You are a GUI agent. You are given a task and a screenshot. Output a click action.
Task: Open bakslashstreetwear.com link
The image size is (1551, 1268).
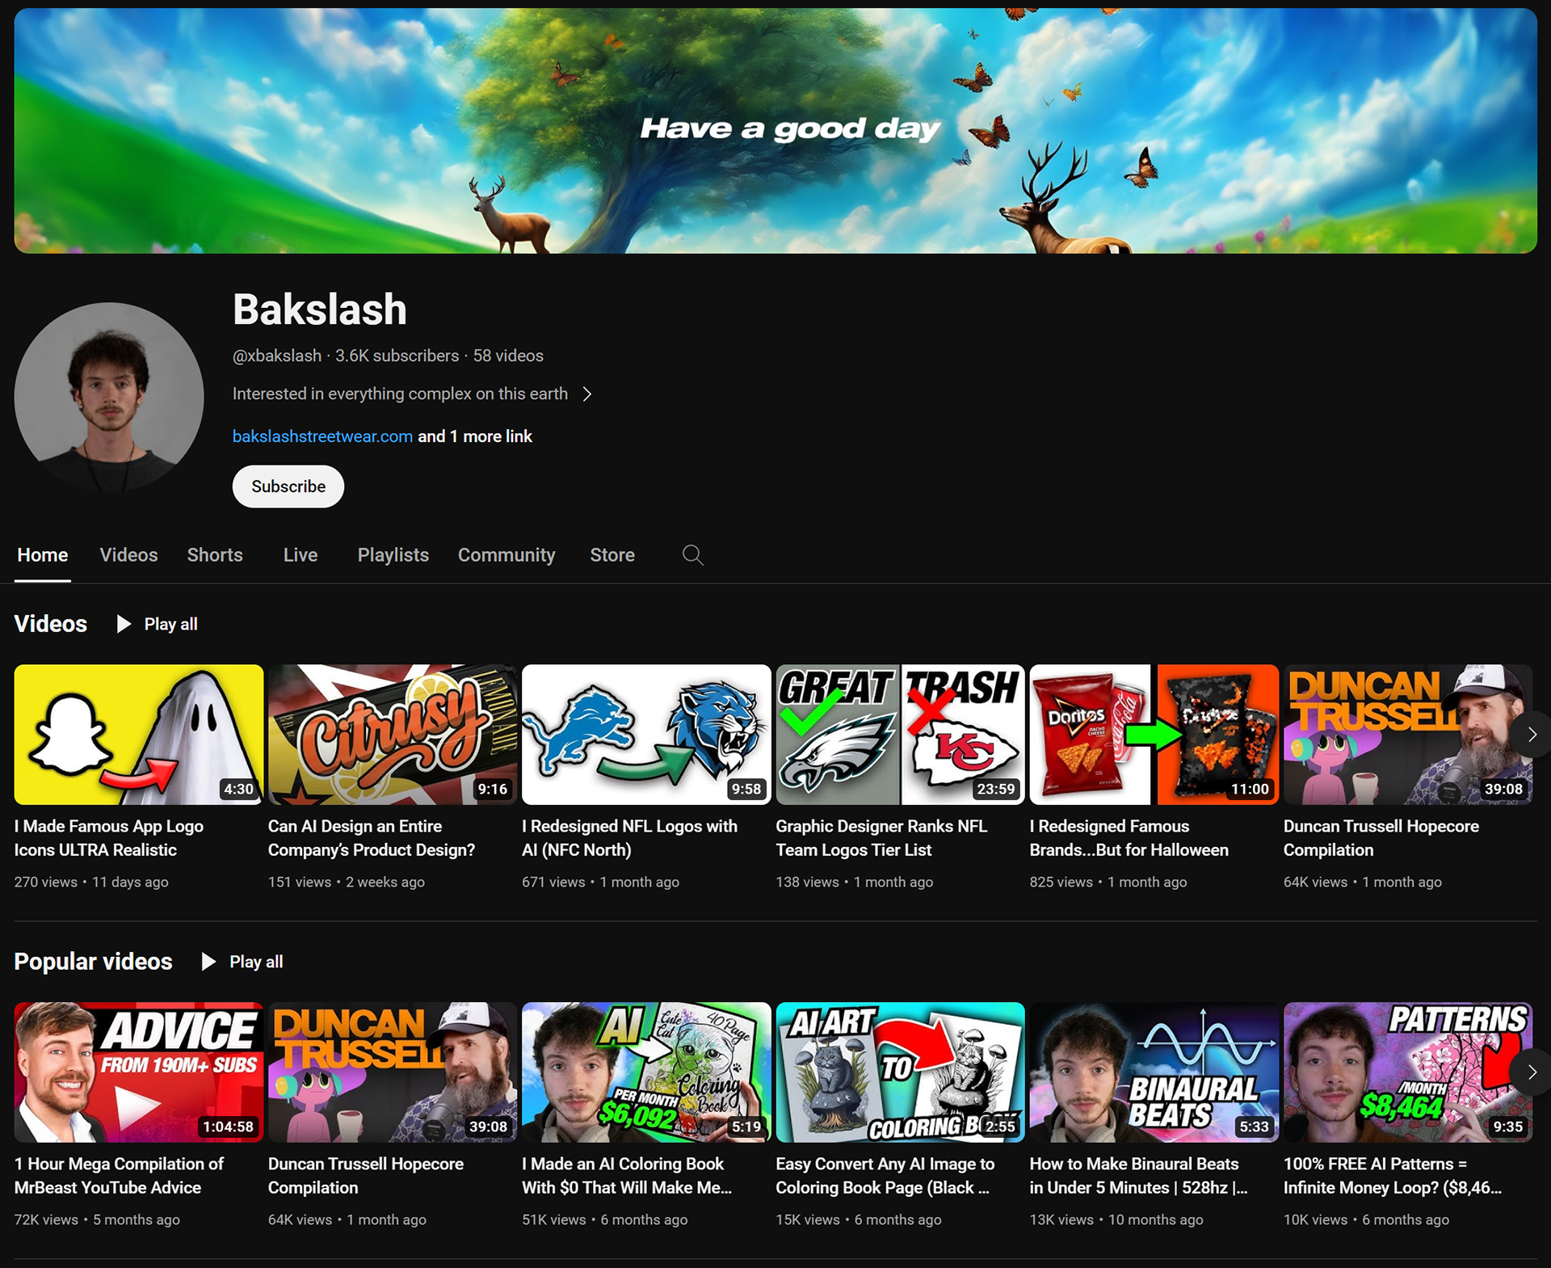point(322,436)
